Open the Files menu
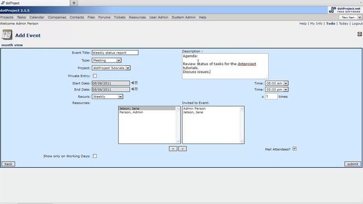The width and height of the screenshot is (363, 204). [91, 18]
